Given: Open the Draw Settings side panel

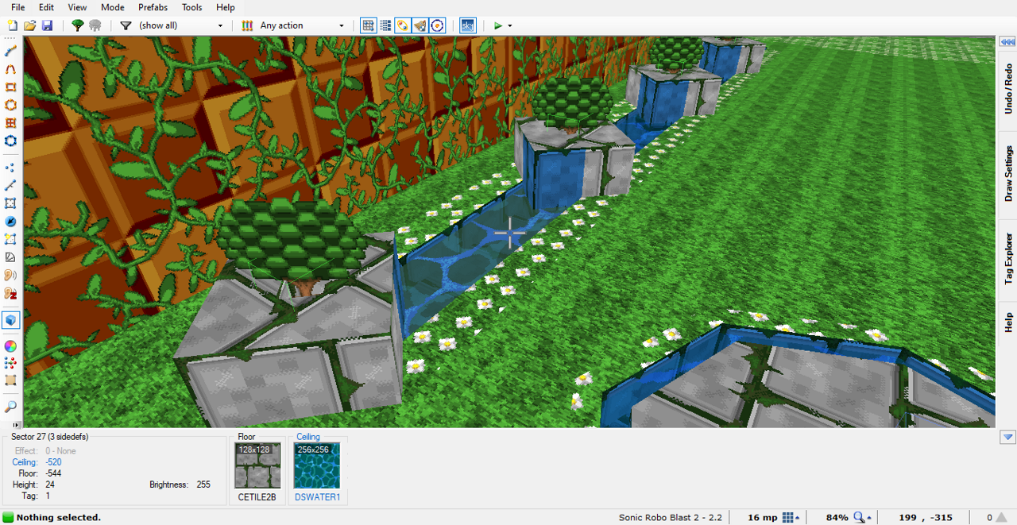Looking at the screenshot, I should (1007, 172).
